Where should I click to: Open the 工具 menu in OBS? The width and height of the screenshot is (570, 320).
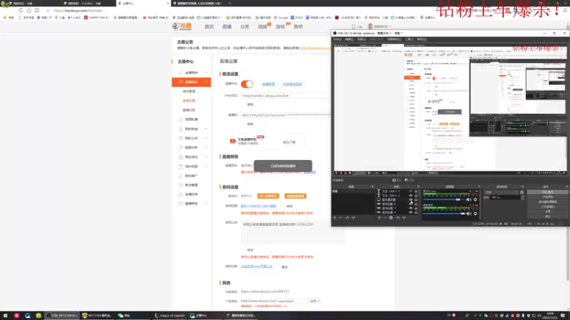coord(409,39)
